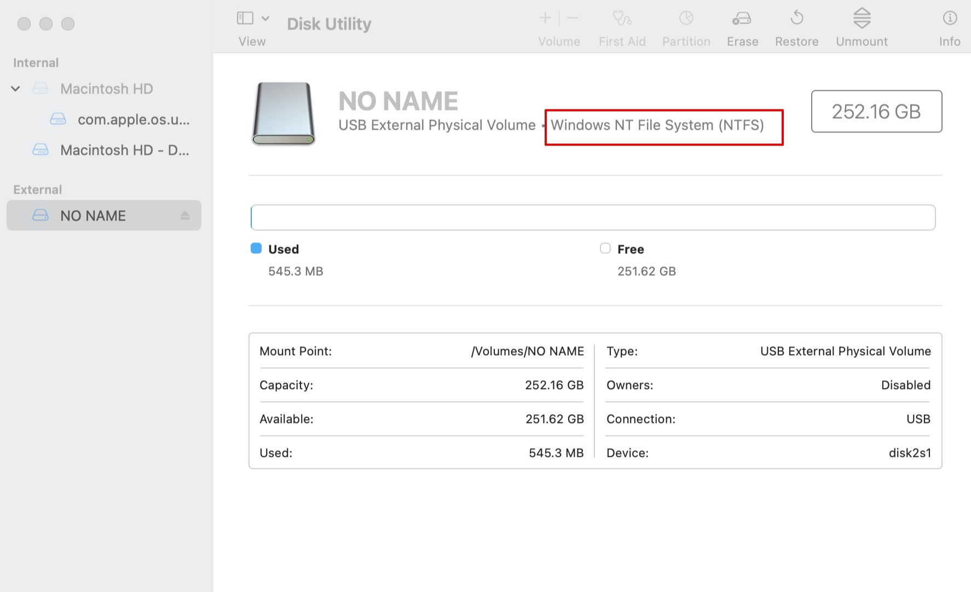
Task: Click the Device disk2s1 value
Action: coord(910,453)
